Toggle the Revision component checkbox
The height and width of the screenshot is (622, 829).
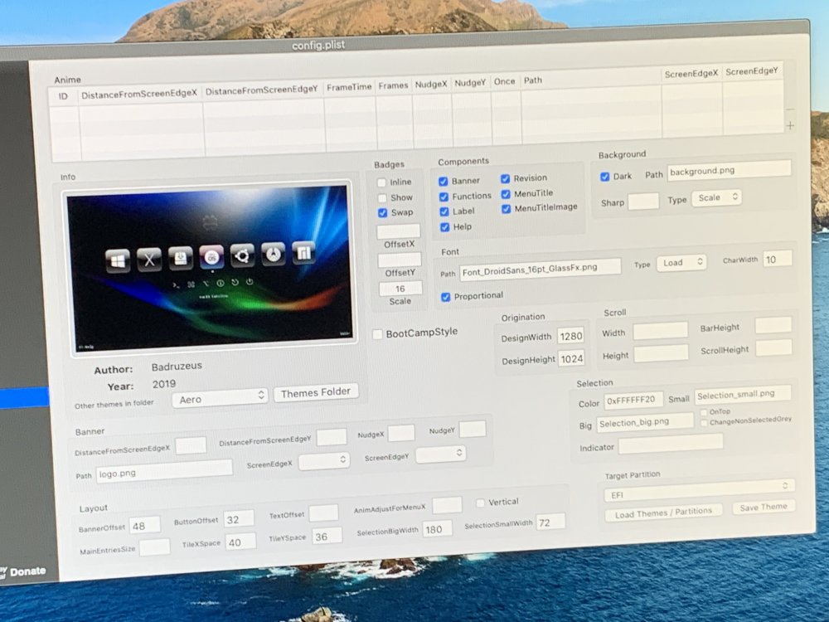pyautogui.click(x=505, y=179)
